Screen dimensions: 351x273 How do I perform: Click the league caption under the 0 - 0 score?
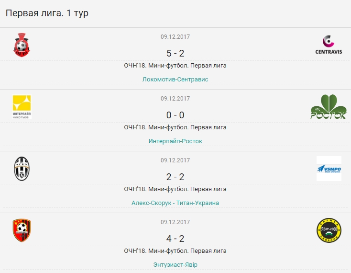tap(175, 127)
